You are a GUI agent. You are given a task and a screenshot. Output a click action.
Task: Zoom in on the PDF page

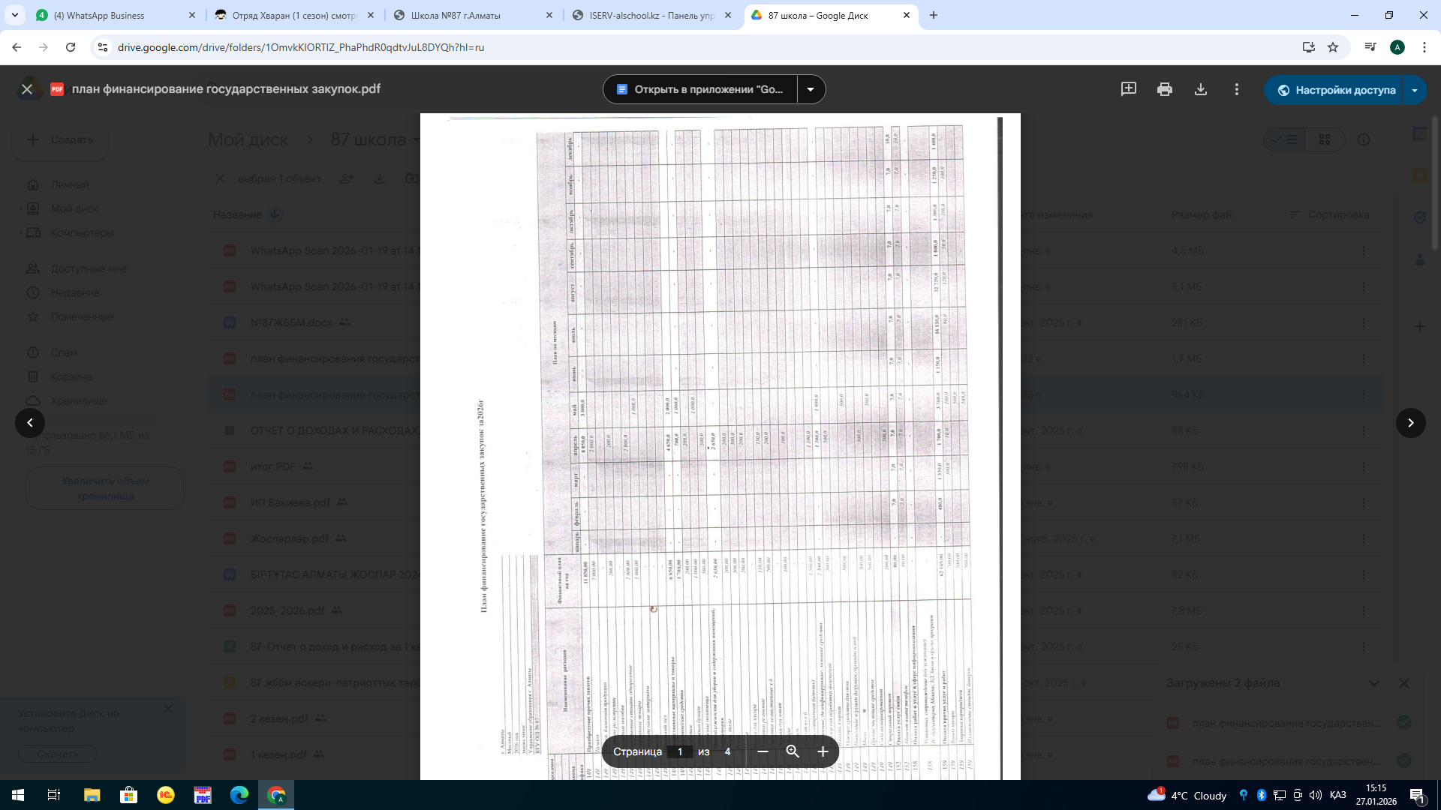(823, 751)
